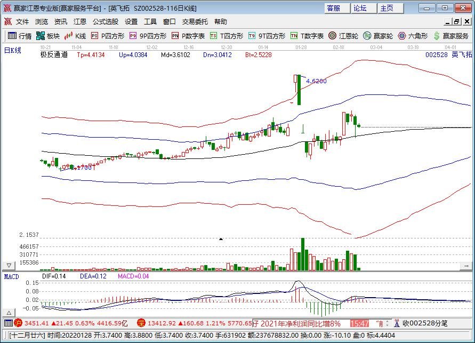
Task: Open the 设置 menu
Action: 131,21
